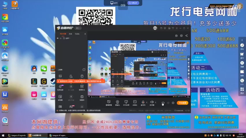Collapse the right sidebar with the arrow

(x=242, y=40)
